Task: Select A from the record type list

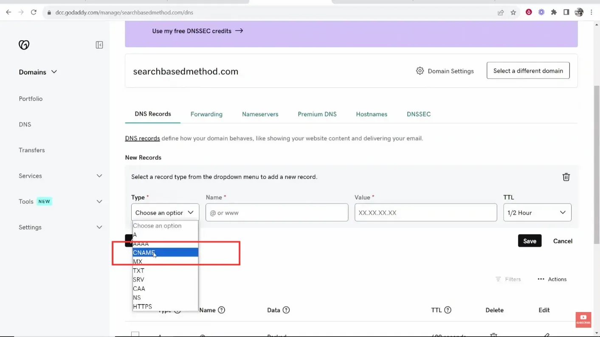Action: click(165, 235)
